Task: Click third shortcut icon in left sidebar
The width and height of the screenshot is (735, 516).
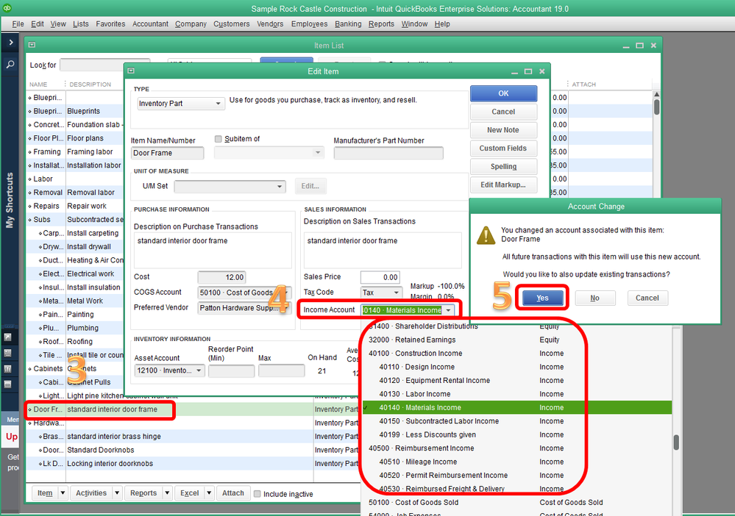Action: pos(7,369)
